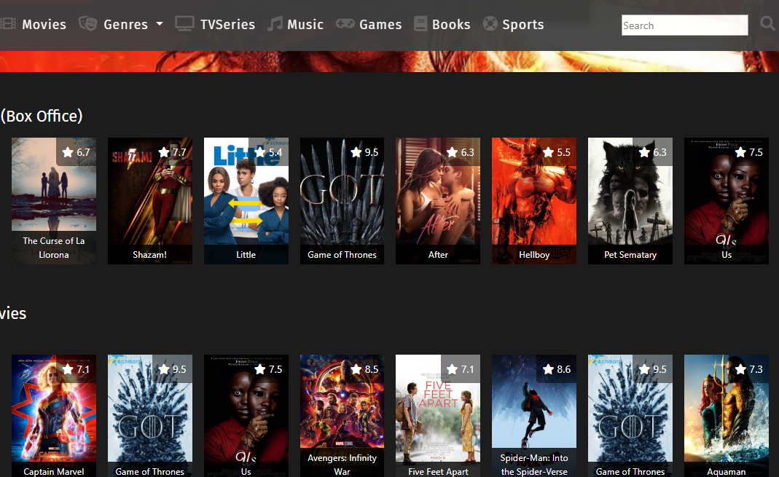Click the 7.3 rating on Aquaman
The width and height of the screenshot is (779, 477).
[x=748, y=368]
